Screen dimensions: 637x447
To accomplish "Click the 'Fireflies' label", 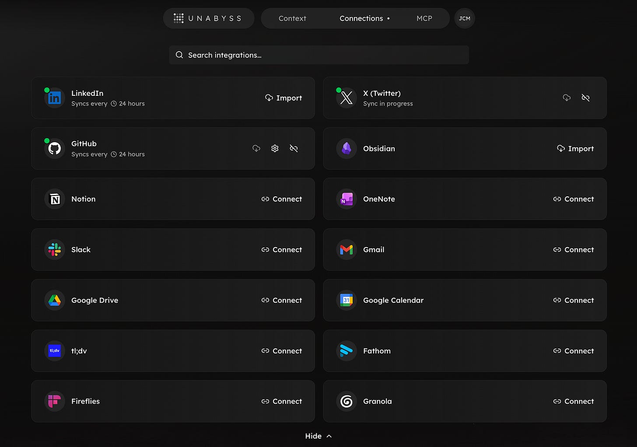I will [x=85, y=402].
